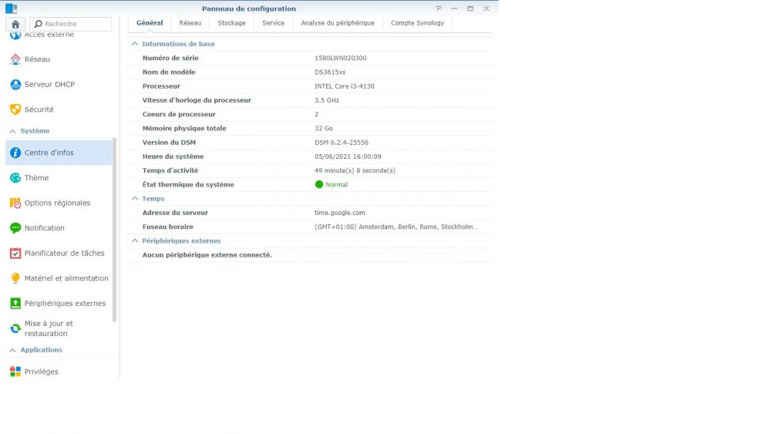Collapse the Applications sidebar section
Viewport: 771px width, 434px height.
coord(13,351)
